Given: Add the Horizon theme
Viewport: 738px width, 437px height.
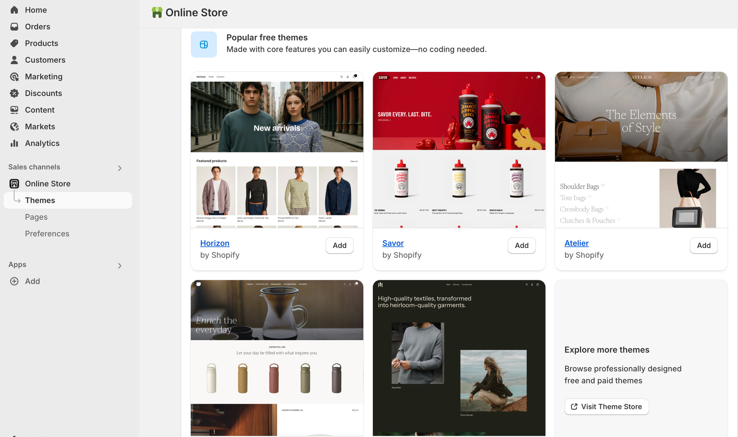Looking at the screenshot, I should click(339, 246).
